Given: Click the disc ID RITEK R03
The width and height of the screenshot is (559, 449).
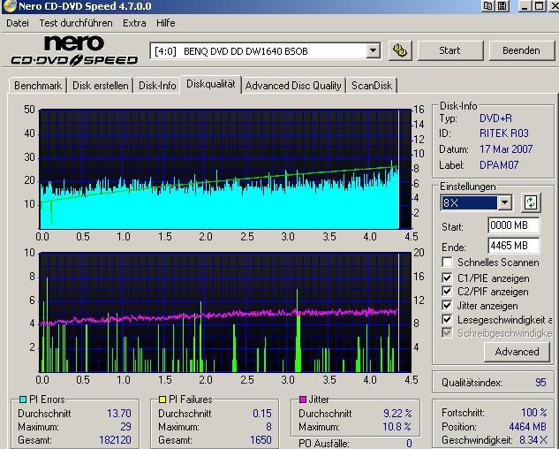Looking at the screenshot, I should pyautogui.click(x=504, y=133).
